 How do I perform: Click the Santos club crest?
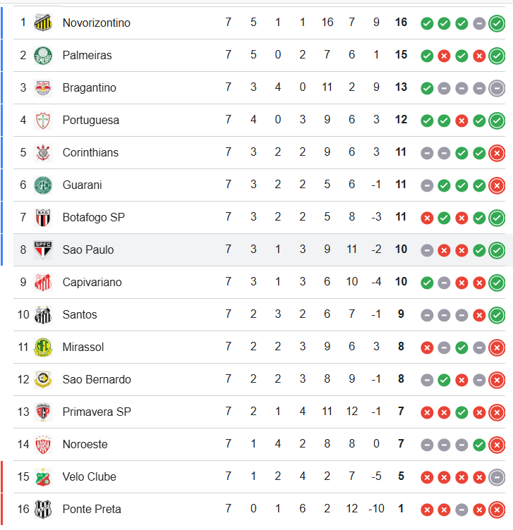pyautogui.click(x=43, y=314)
